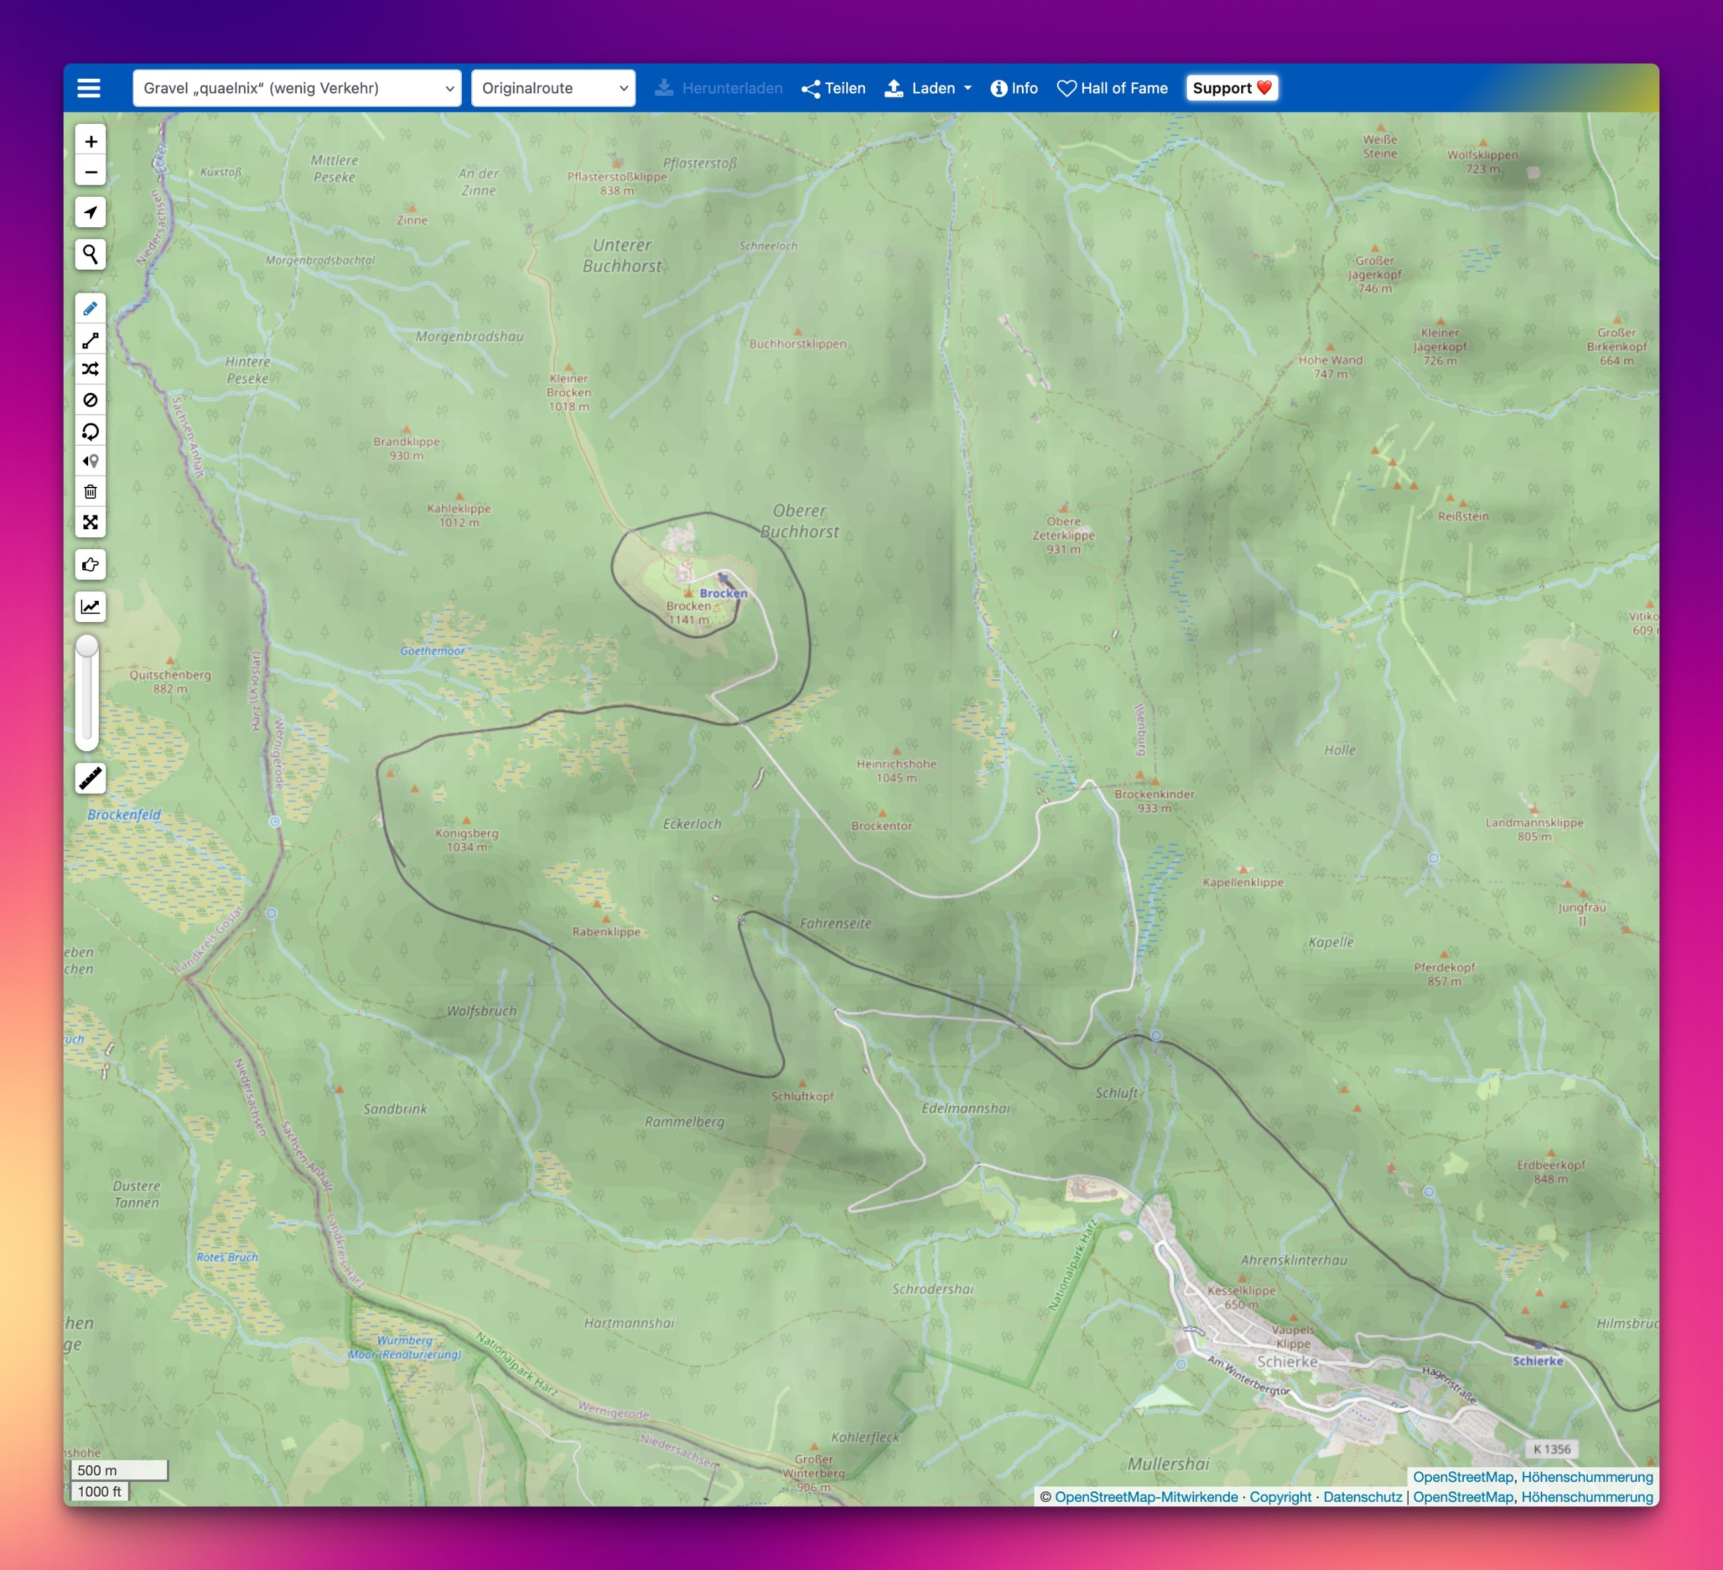Toggle the ruler measurement tool

pos(91,777)
